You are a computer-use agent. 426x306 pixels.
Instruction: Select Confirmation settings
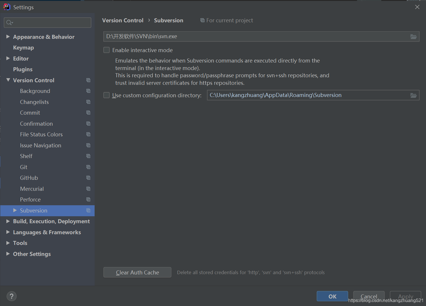click(36, 124)
